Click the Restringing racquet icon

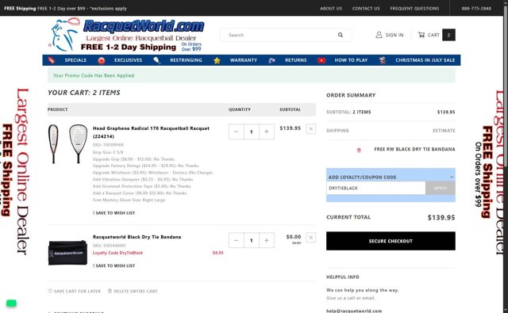tap(156, 60)
